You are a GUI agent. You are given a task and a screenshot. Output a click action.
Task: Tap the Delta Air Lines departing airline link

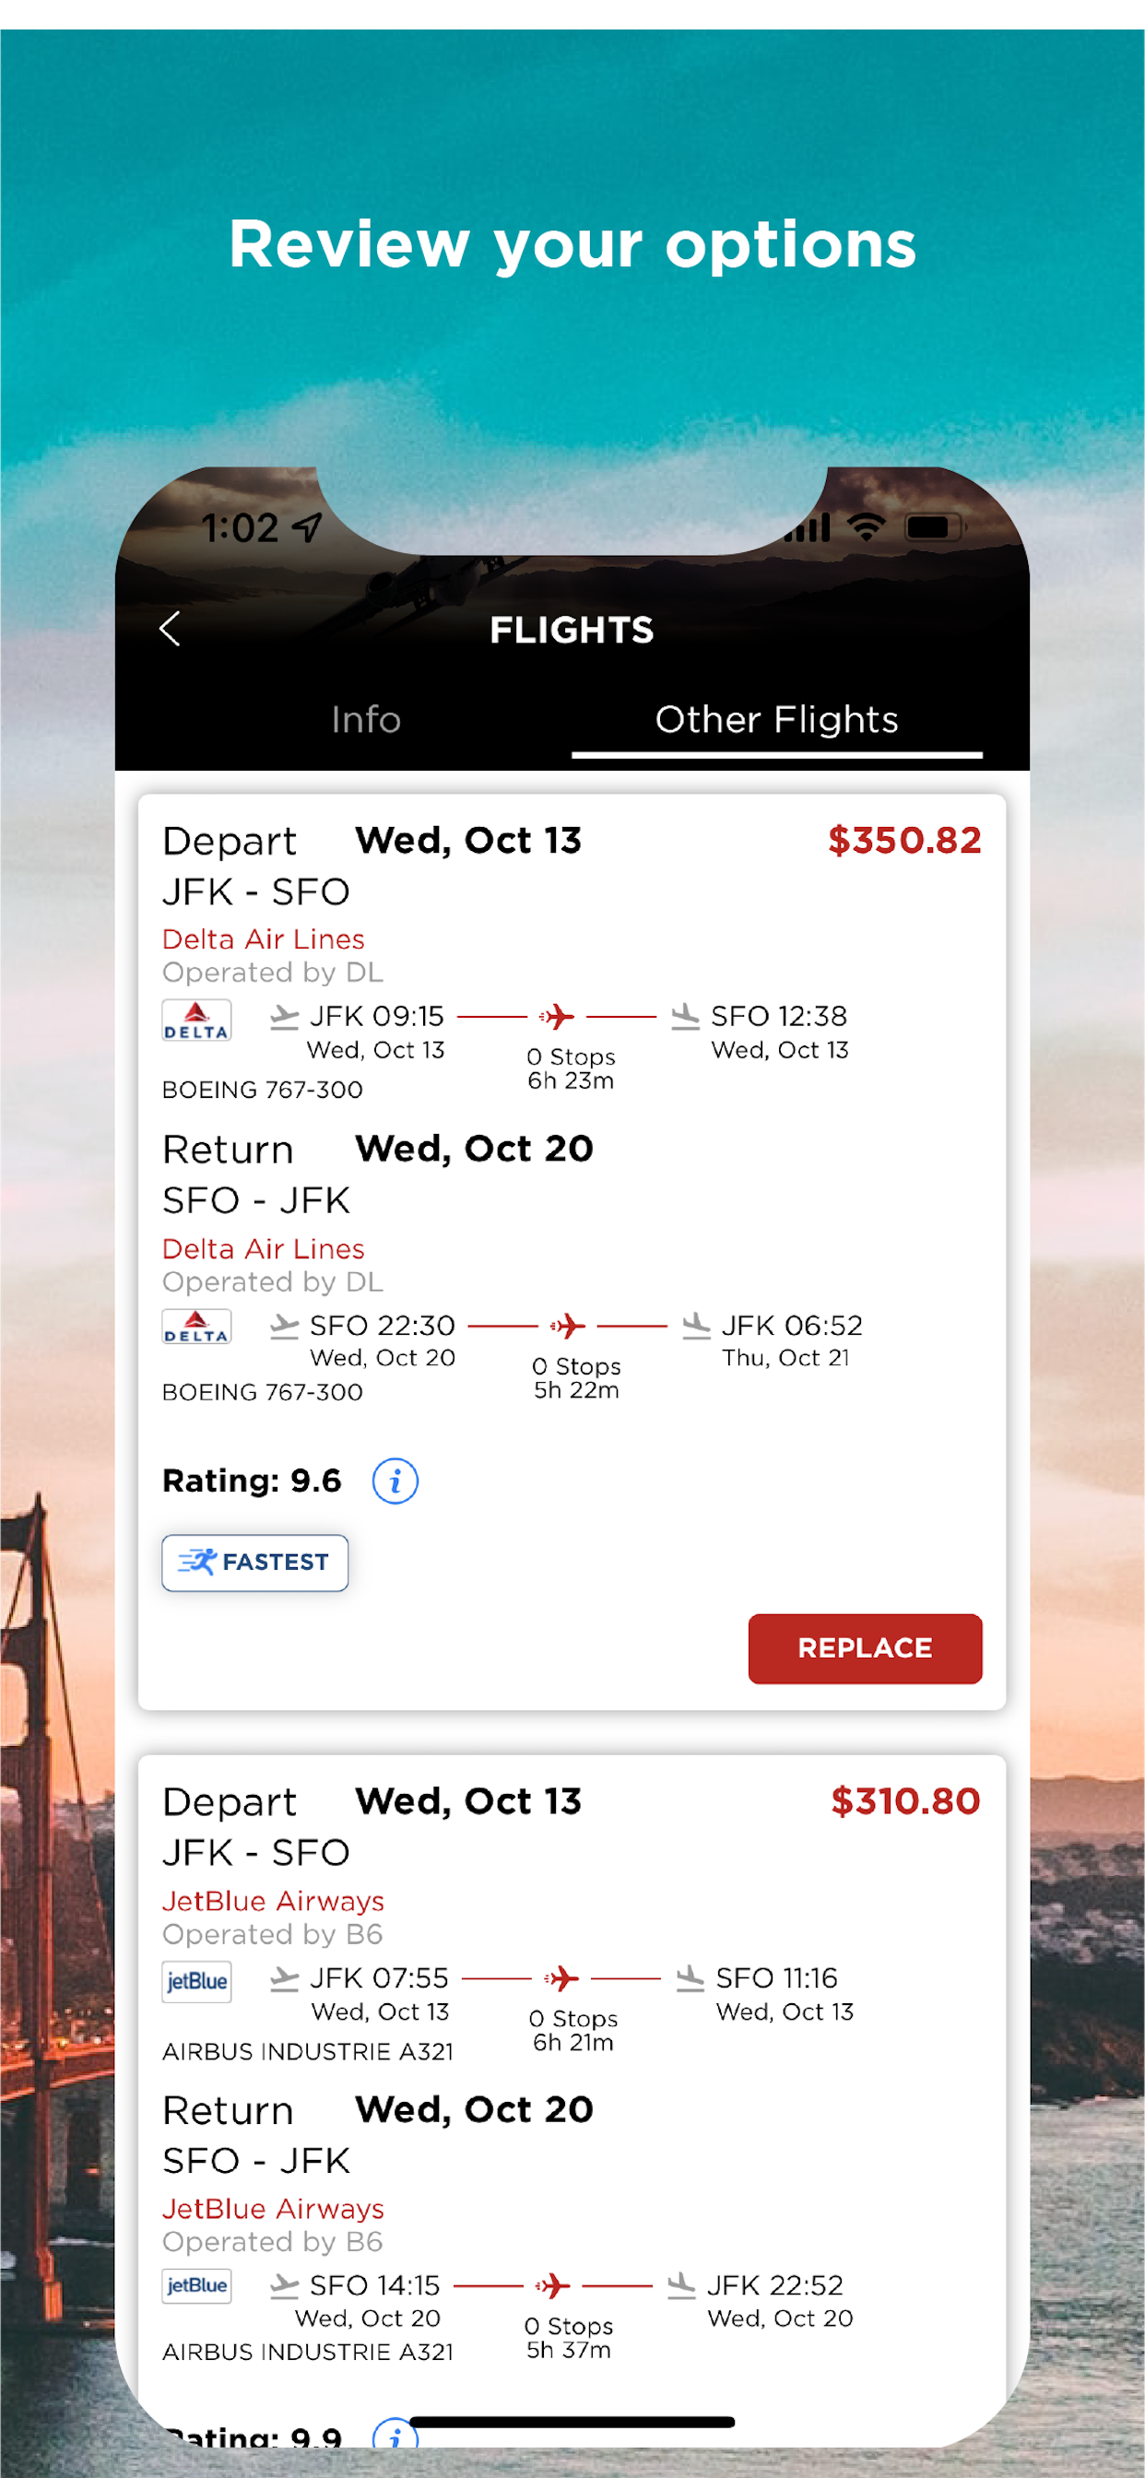coord(263,938)
